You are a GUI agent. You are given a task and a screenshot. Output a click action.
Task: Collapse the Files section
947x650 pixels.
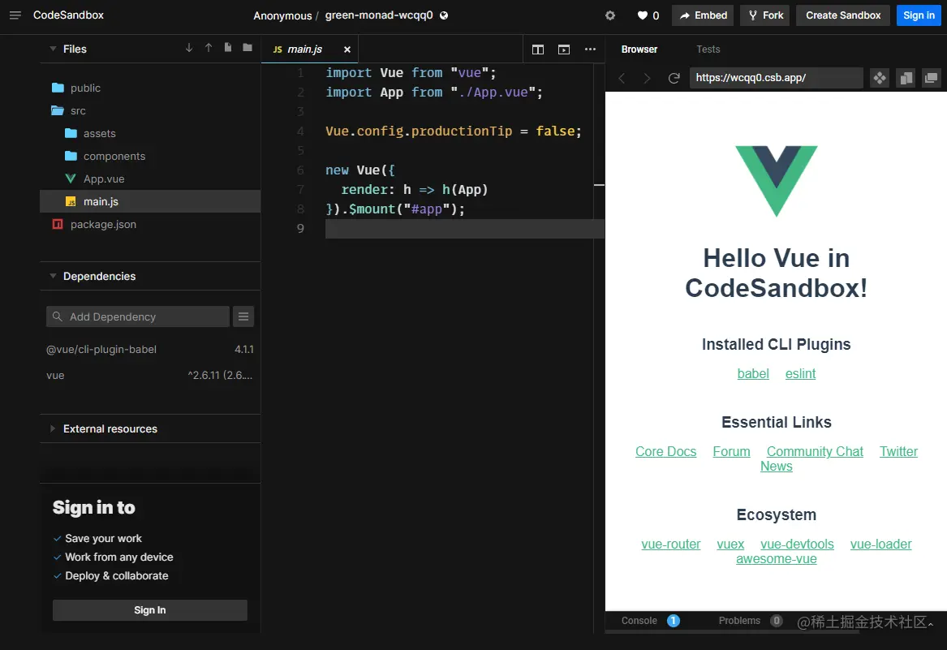53,49
